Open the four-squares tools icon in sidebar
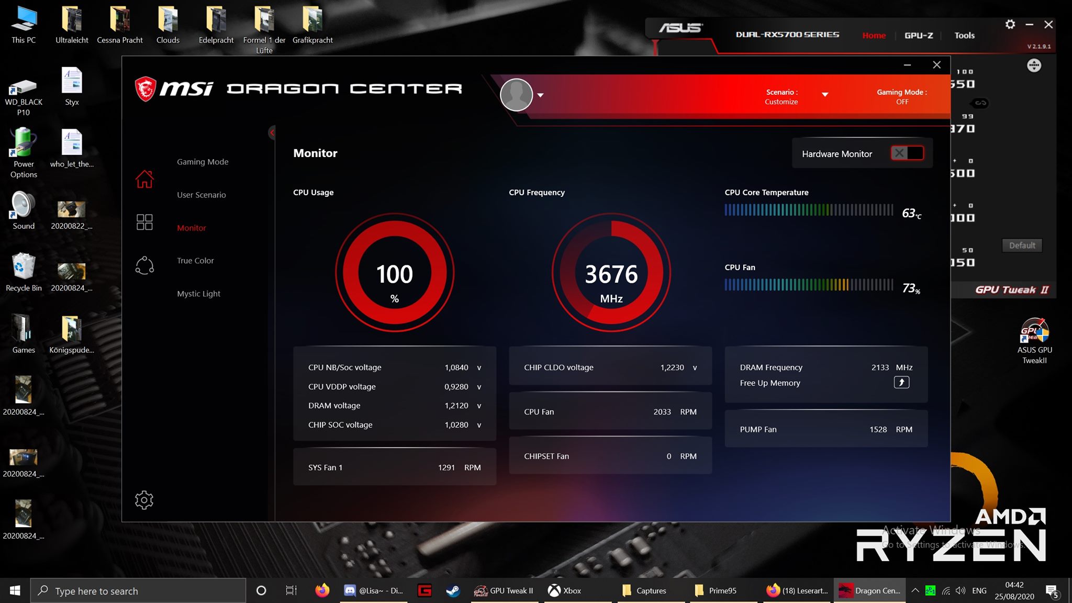The height and width of the screenshot is (603, 1072). click(144, 222)
